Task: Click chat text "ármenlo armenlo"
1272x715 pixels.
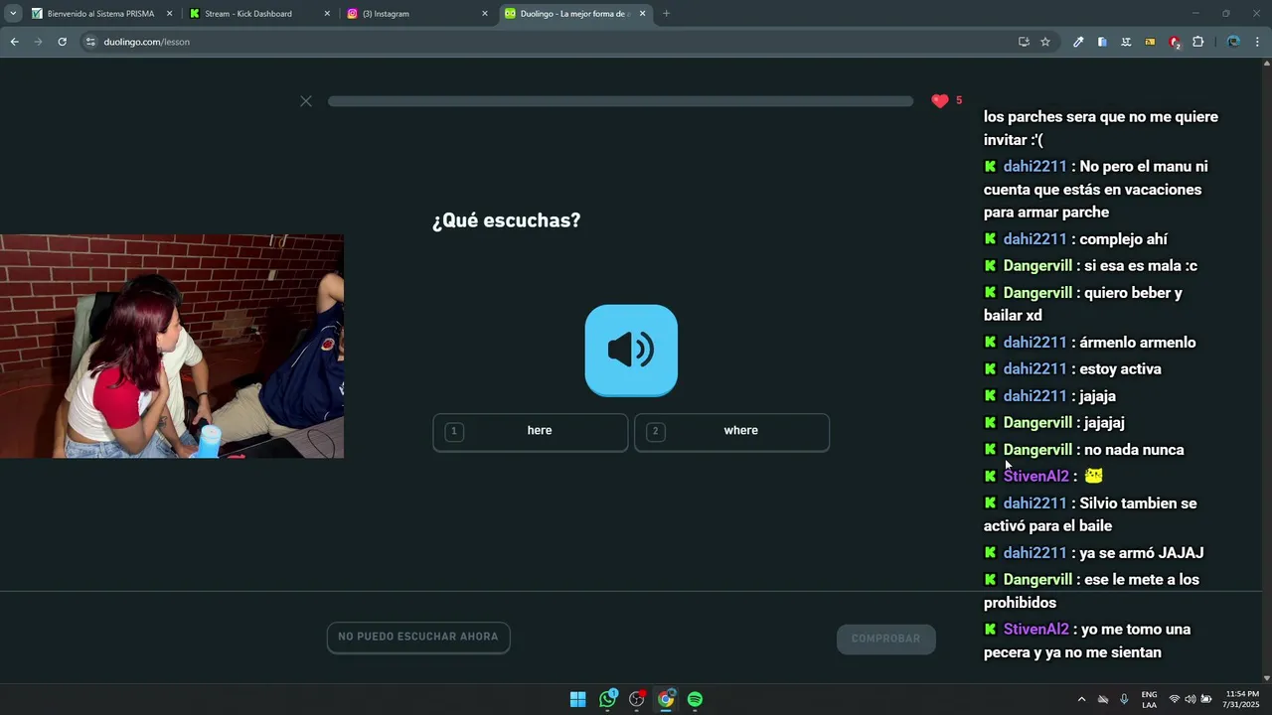Action: click(1138, 343)
